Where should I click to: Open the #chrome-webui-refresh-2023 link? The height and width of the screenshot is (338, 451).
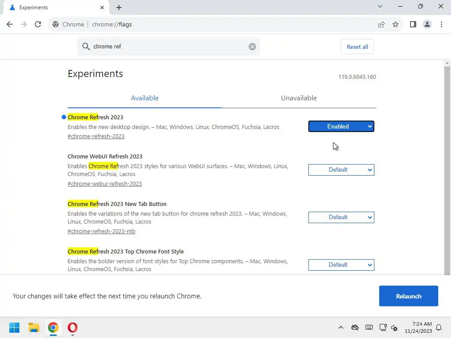[105, 184]
